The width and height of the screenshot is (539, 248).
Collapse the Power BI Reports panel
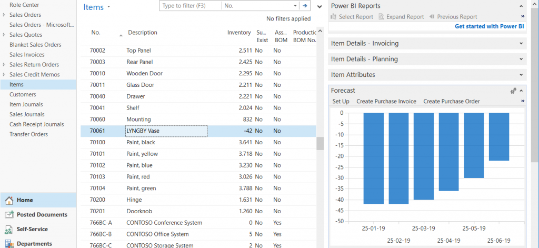(x=521, y=6)
